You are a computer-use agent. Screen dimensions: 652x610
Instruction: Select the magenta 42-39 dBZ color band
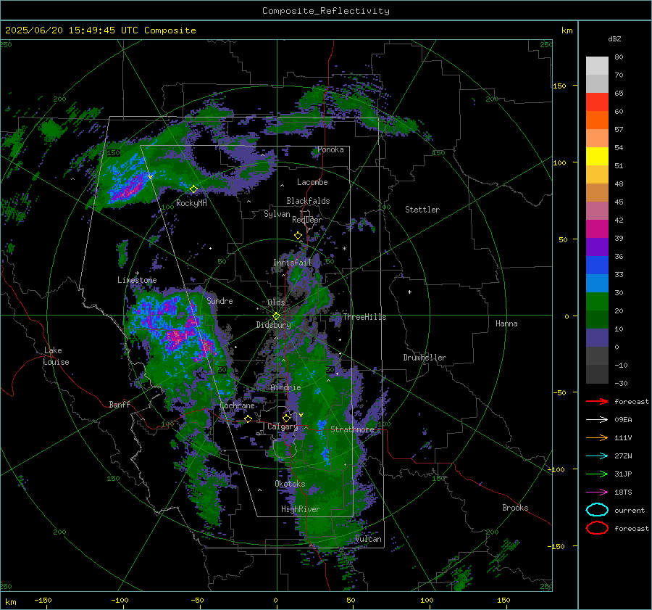pyautogui.click(x=597, y=229)
